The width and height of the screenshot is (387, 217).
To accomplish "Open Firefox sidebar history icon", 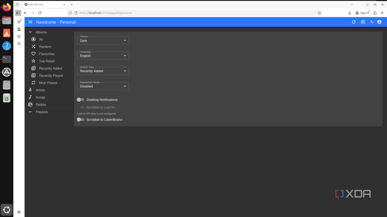I will 19,37.
